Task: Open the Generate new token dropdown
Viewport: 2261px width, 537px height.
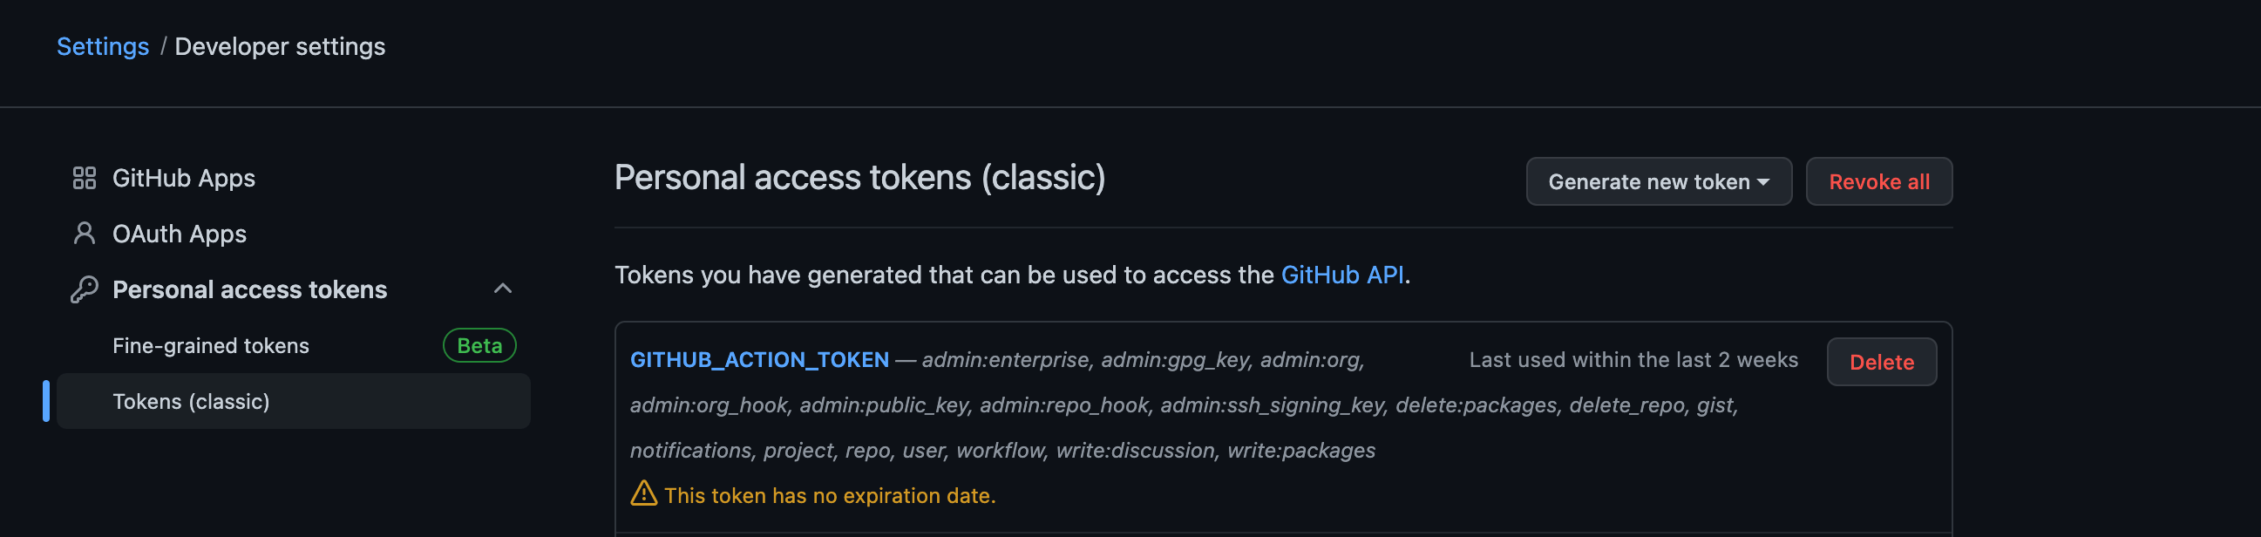Action: click(1658, 181)
